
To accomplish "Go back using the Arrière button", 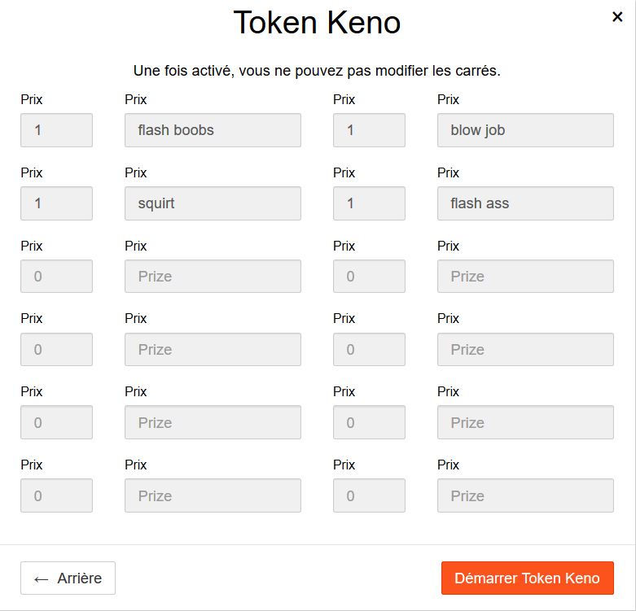I will point(68,578).
